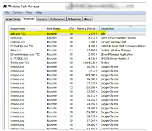Open the Help menu
This screenshot has width=152, height=131.
[x=39, y=13]
